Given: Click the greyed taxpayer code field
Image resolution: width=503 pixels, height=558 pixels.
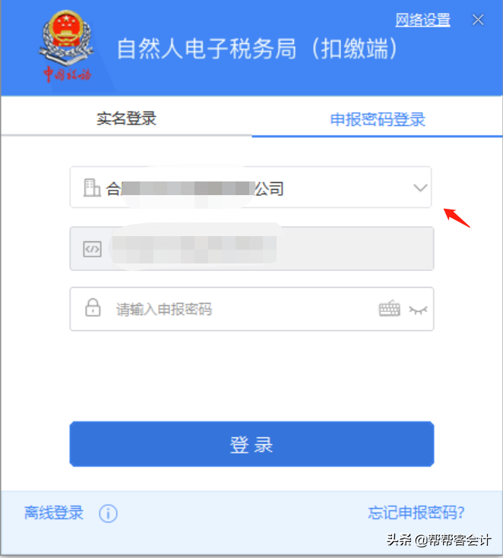Looking at the screenshot, I should 251,249.
